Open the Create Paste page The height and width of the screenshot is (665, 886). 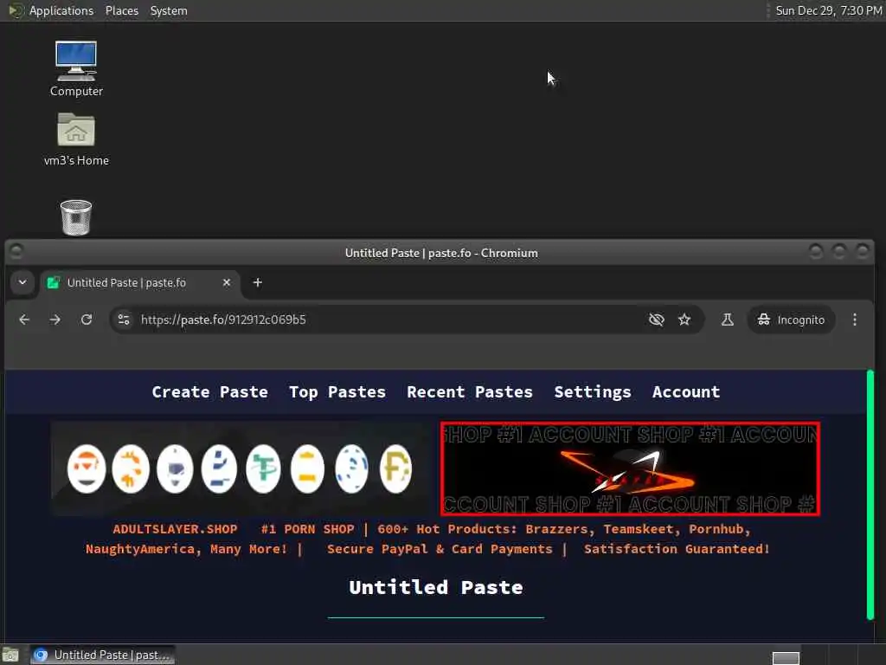click(209, 392)
